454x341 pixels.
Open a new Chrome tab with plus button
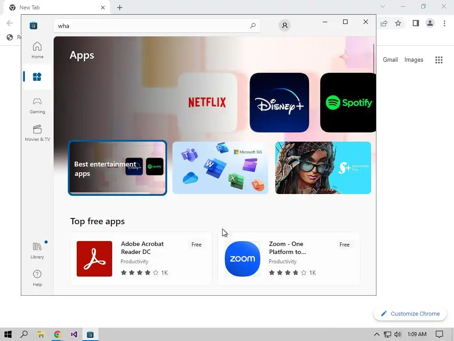120,8
